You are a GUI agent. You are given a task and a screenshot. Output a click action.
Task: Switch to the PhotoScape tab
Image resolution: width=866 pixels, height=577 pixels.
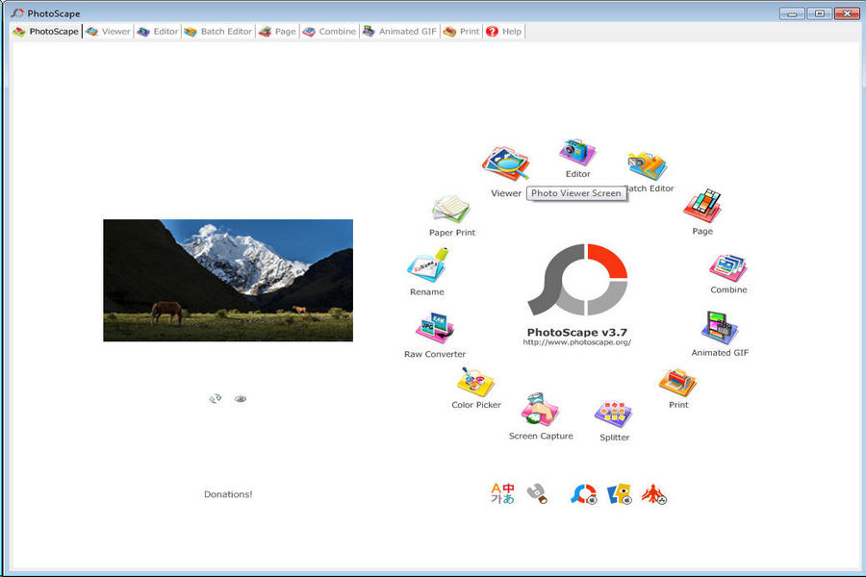[x=46, y=32]
